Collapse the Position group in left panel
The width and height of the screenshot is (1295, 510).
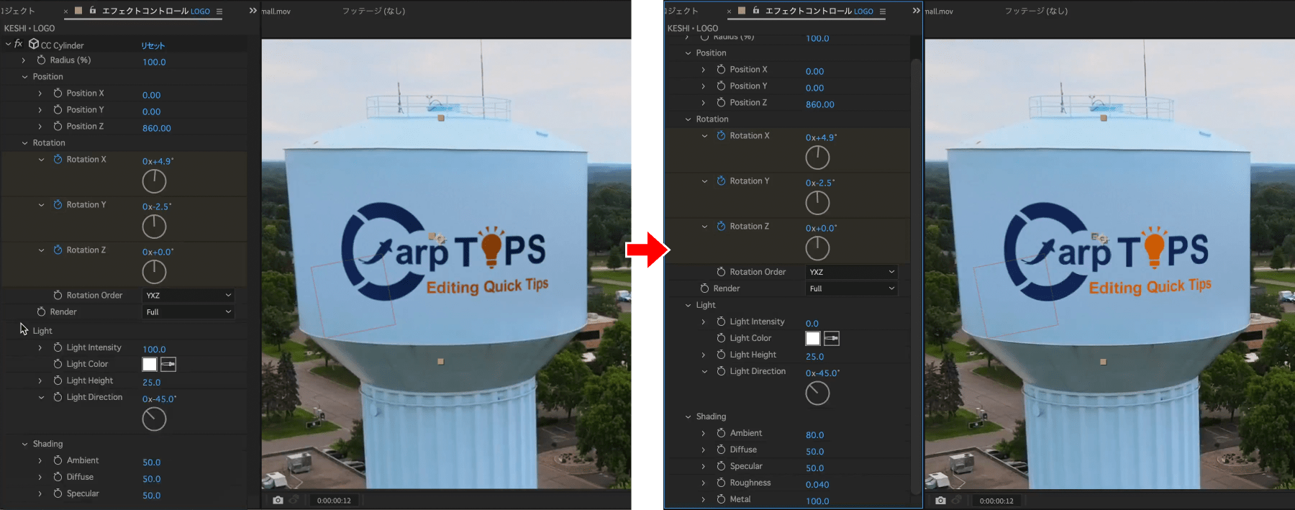(24, 77)
